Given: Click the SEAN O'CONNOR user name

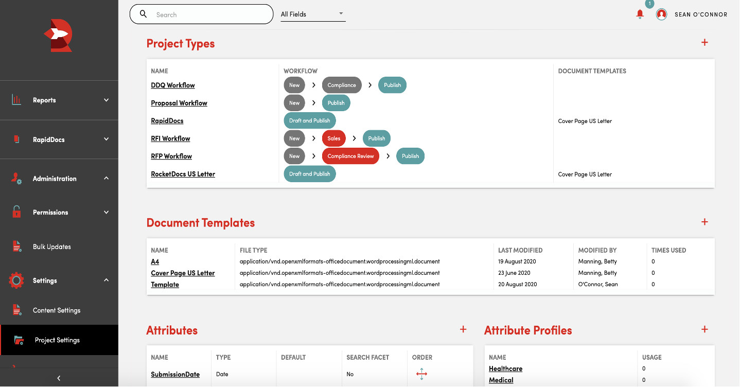Looking at the screenshot, I should tap(701, 14).
